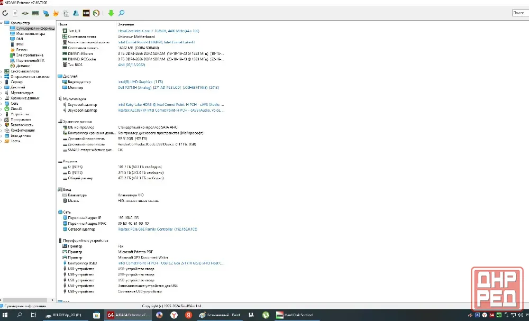This screenshot has width=529, height=321.
Task: Open Realtek PCIe GbE Family Controller link
Action: click(158, 230)
